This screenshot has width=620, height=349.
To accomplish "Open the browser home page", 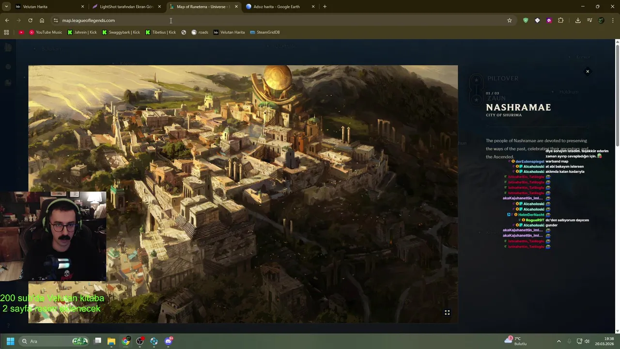I will (42, 20).
